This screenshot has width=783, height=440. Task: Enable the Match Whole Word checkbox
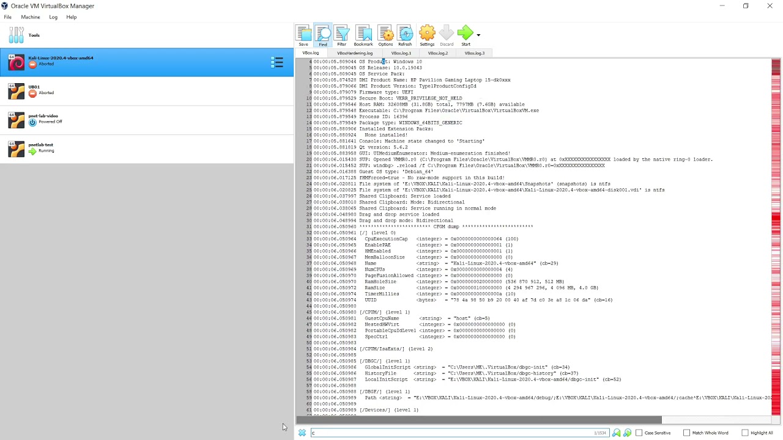[x=686, y=433]
